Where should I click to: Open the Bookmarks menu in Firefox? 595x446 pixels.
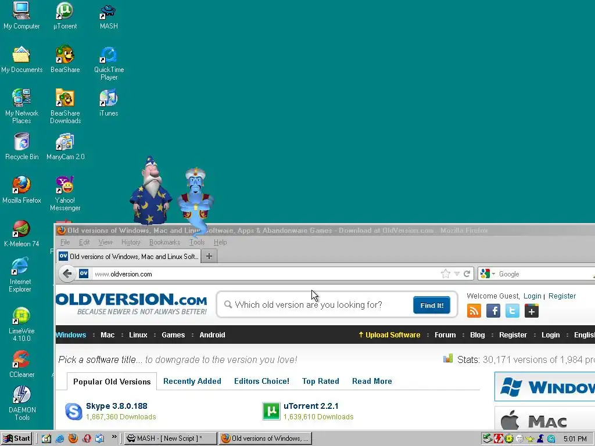point(164,242)
